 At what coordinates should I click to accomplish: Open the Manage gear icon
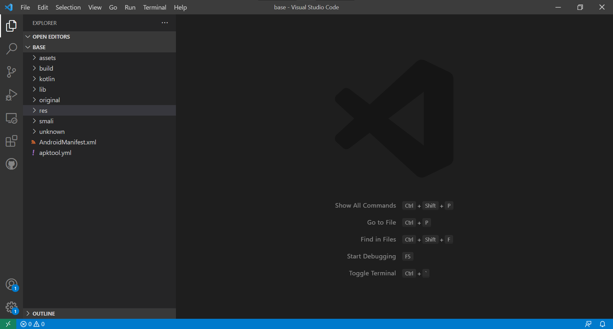(11, 308)
